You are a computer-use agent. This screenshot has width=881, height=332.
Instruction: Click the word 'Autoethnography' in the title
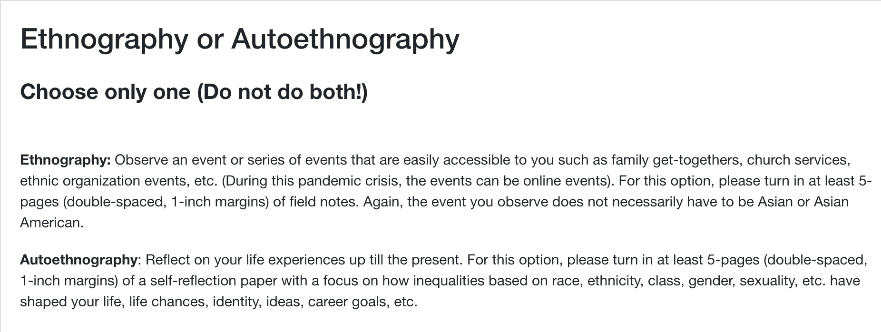pos(345,40)
